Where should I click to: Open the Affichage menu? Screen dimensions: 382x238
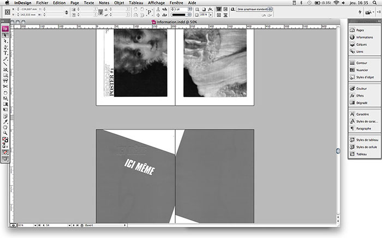(x=157, y=3)
